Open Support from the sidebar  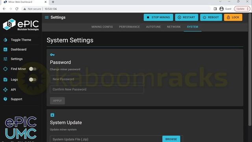[17, 99]
